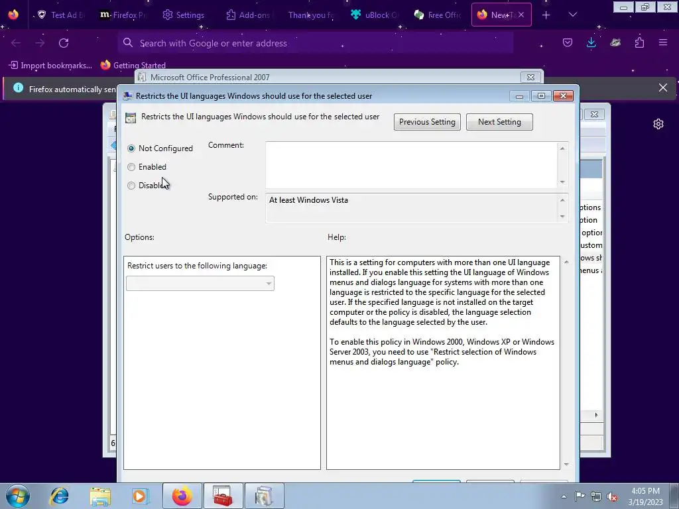This screenshot has height=509, width=679.
Task: Click the Action Center flag icon
Action: tap(580, 496)
